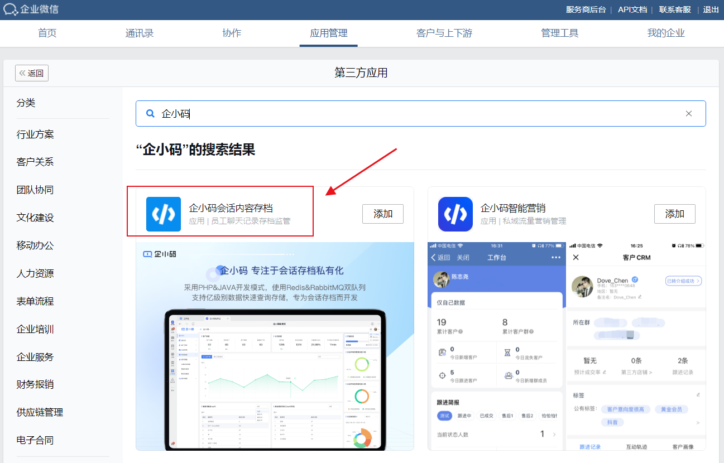The image size is (724, 463).
Task: Click the 退出 logout link
Action: (x=711, y=9)
